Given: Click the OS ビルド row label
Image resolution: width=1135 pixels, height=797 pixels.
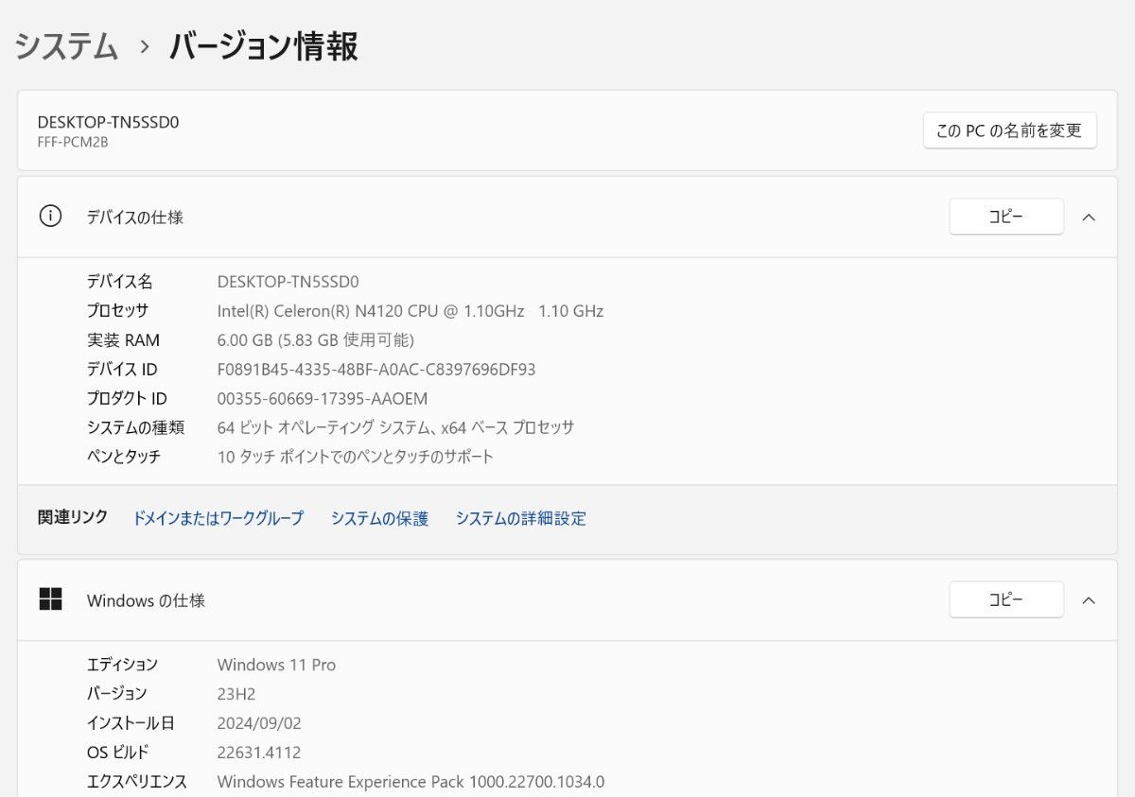Looking at the screenshot, I should (118, 753).
